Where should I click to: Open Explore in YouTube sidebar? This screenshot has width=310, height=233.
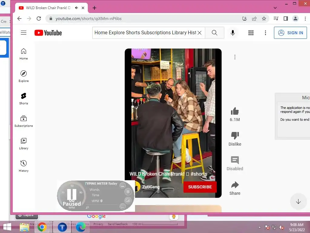[x=24, y=76]
